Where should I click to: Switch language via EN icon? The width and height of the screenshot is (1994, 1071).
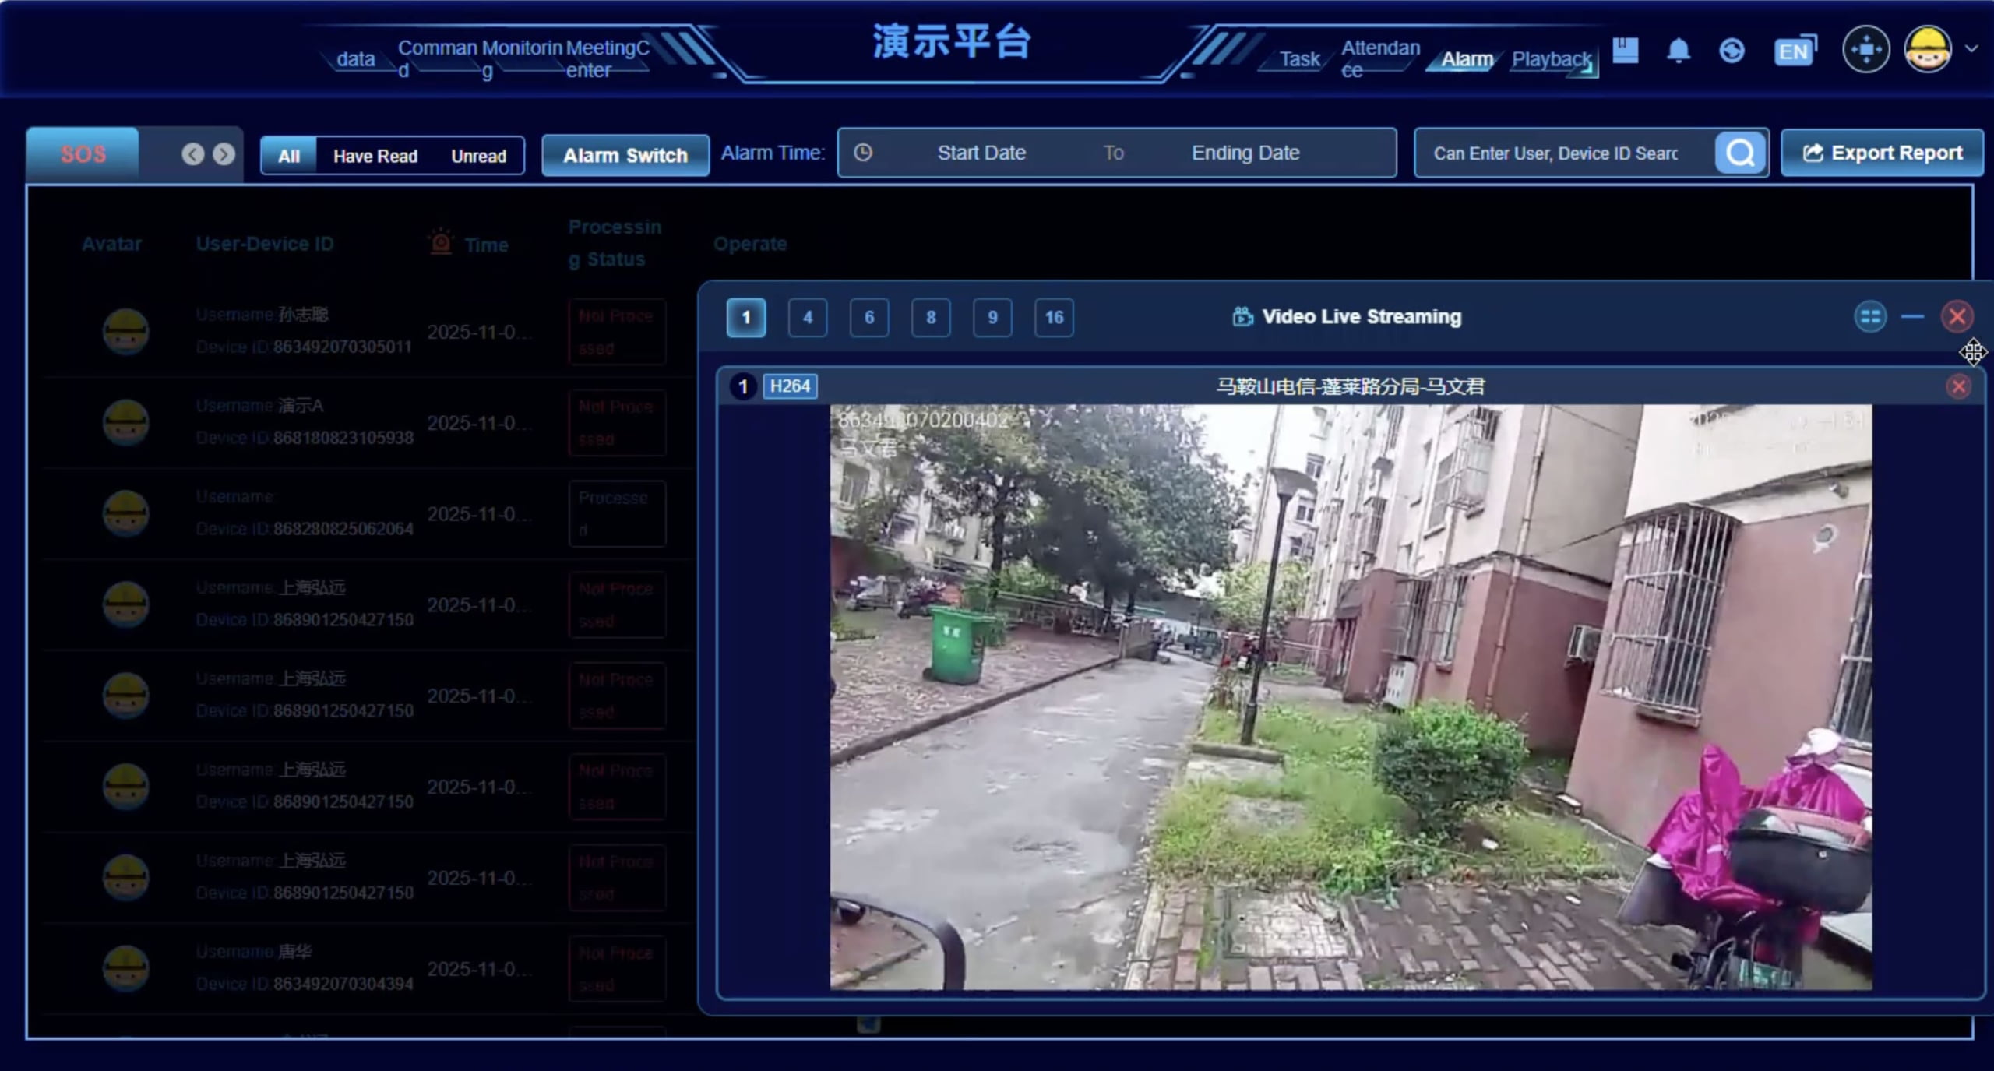coord(1794,51)
